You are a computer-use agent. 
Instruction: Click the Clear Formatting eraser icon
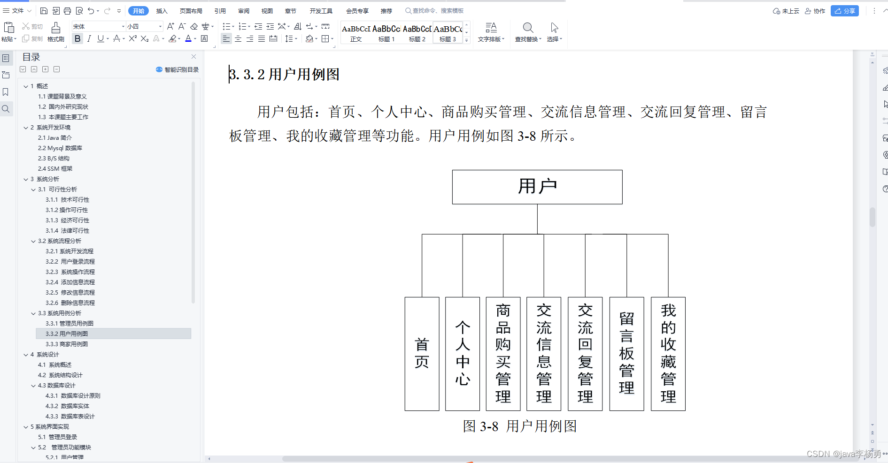click(194, 26)
